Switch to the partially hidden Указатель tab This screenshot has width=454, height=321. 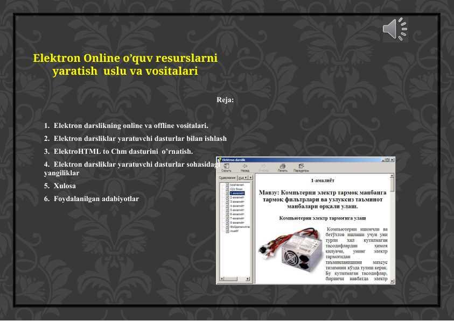[x=241, y=177]
